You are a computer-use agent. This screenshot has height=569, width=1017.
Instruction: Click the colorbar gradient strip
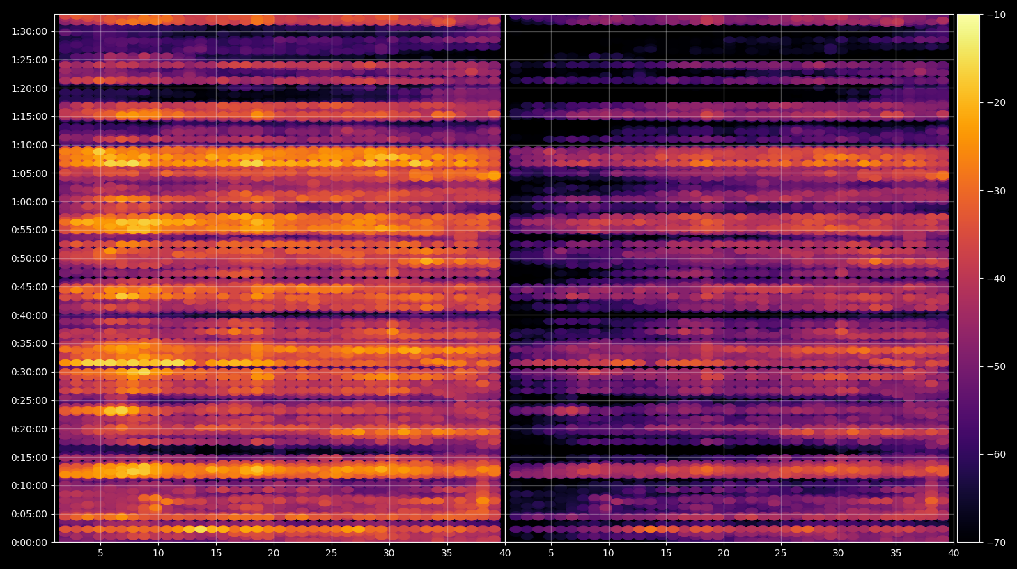click(x=968, y=278)
